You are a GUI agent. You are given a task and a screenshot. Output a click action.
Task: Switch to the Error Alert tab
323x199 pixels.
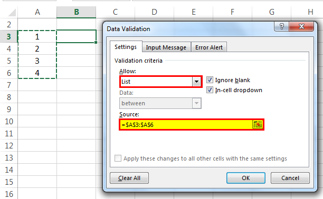coord(209,47)
